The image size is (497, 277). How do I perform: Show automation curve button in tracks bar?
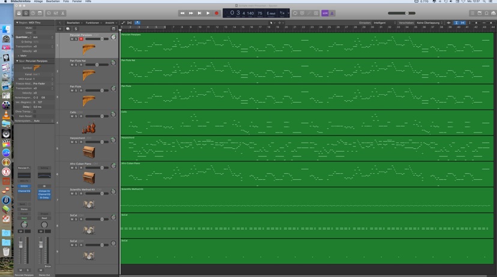click(x=123, y=23)
